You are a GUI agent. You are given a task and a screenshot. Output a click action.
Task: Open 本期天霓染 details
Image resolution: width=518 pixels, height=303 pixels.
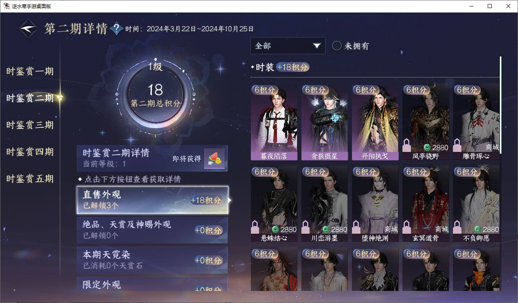(x=152, y=260)
